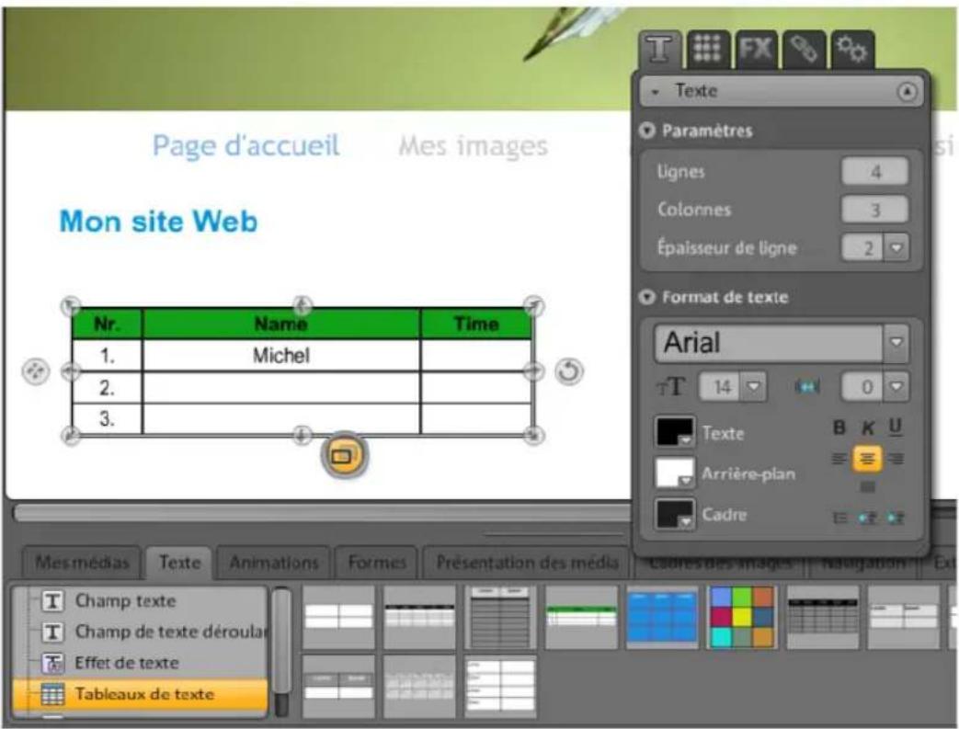Click the move handle left of the table
Screen dimensions: 959x729
click(x=35, y=371)
